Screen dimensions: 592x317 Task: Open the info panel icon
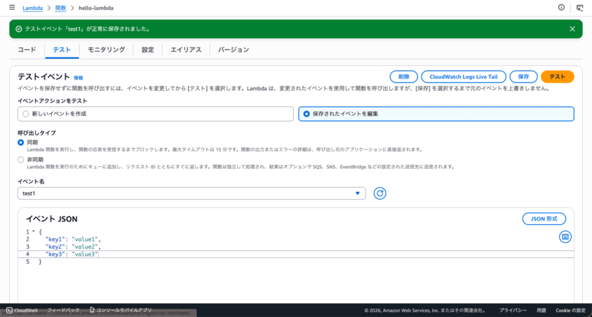tap(561, 8)
